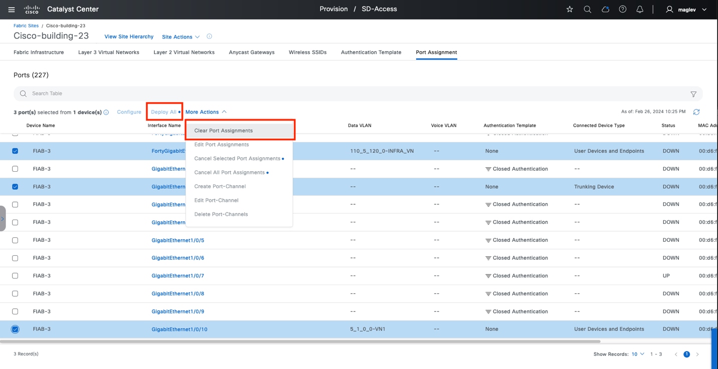Open the Show Records count dropdown
718x369 pixels.
tap(637, 354)
